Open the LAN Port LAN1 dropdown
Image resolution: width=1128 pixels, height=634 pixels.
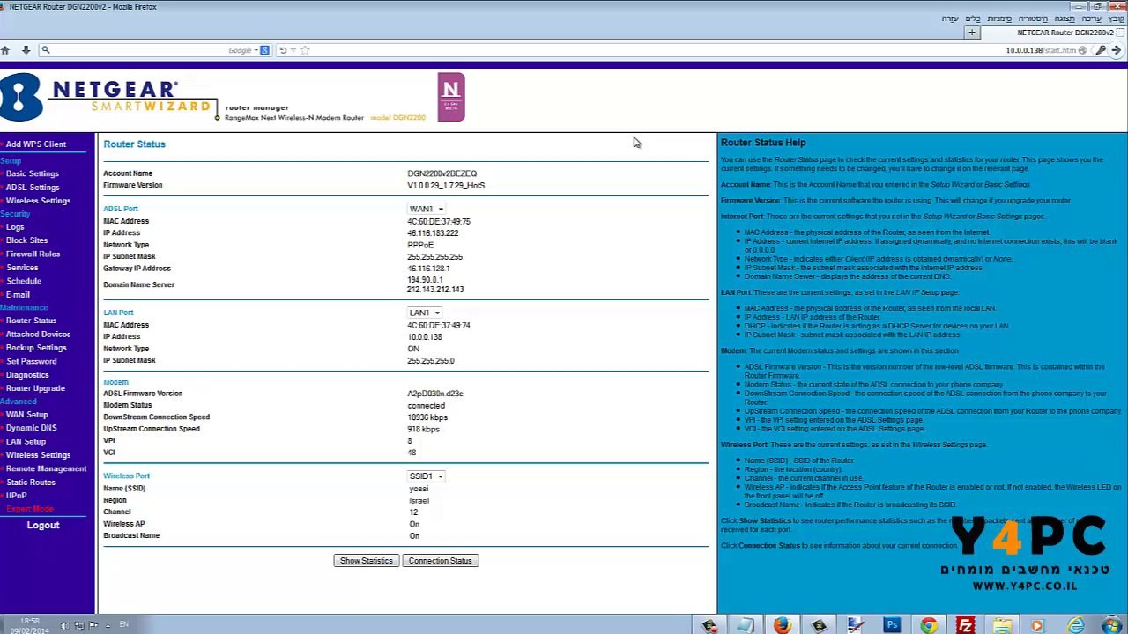(424, 313)
